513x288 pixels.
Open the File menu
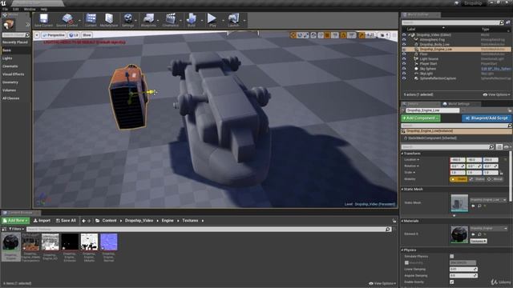(x=6, y=9)
